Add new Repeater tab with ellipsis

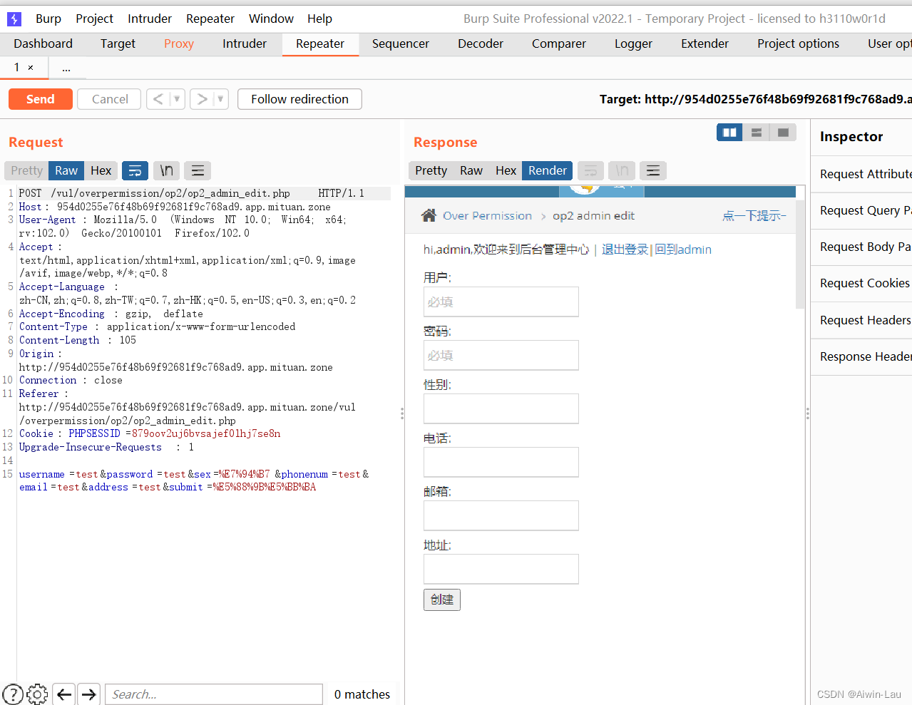66,68
